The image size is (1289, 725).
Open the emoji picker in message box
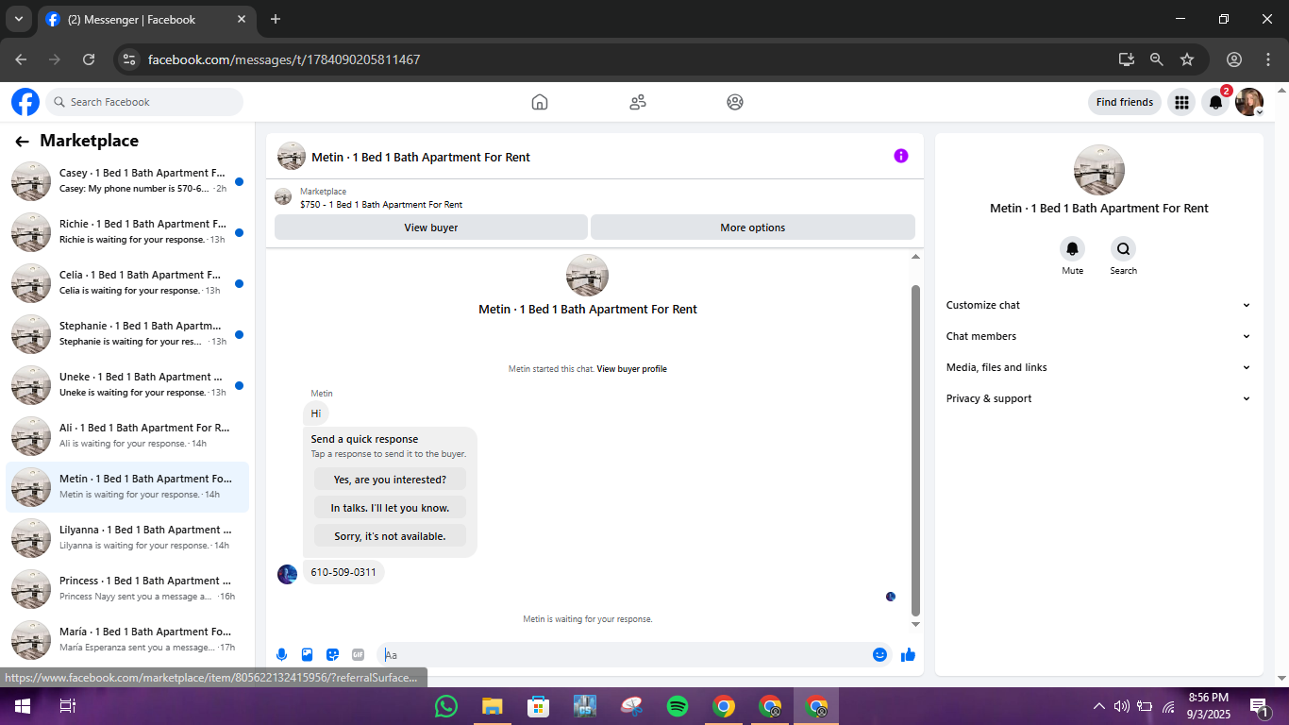[x=879, y=654]
